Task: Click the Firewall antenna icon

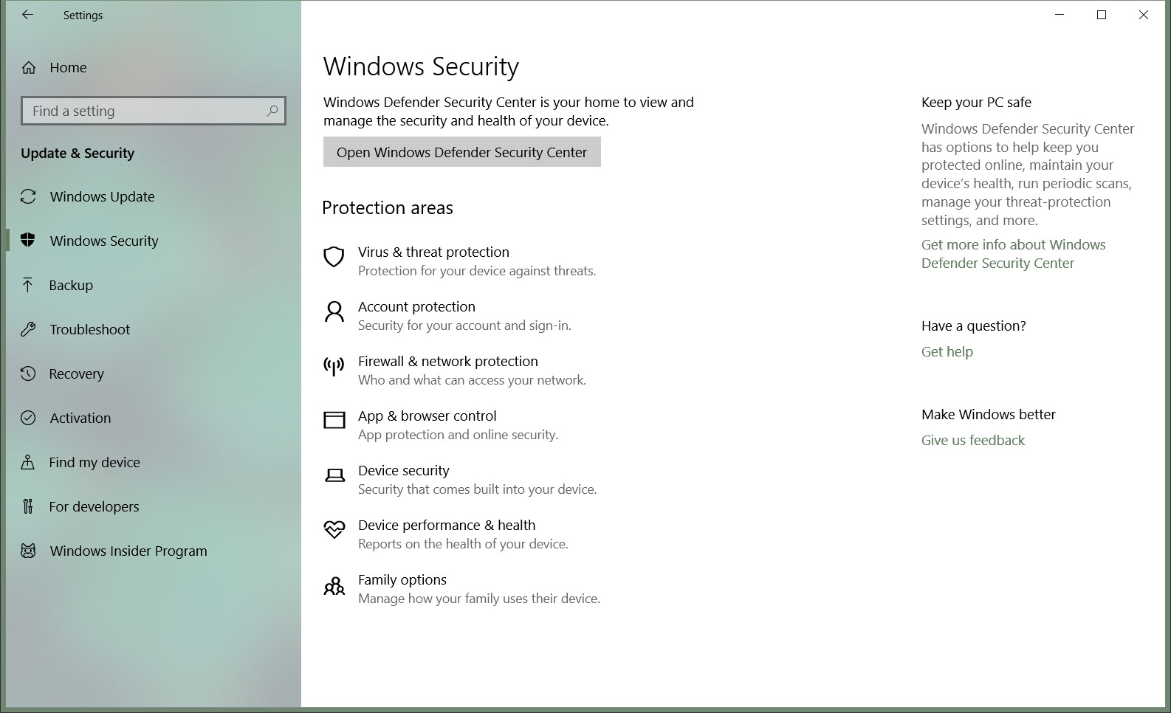Action: pos(334,366)
